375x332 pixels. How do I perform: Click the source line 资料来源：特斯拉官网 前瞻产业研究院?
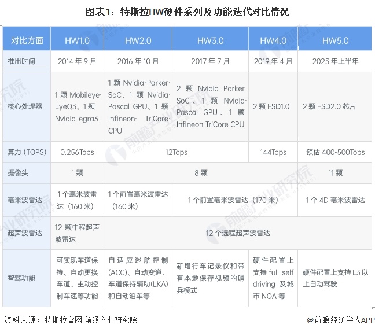click(71, 320)
